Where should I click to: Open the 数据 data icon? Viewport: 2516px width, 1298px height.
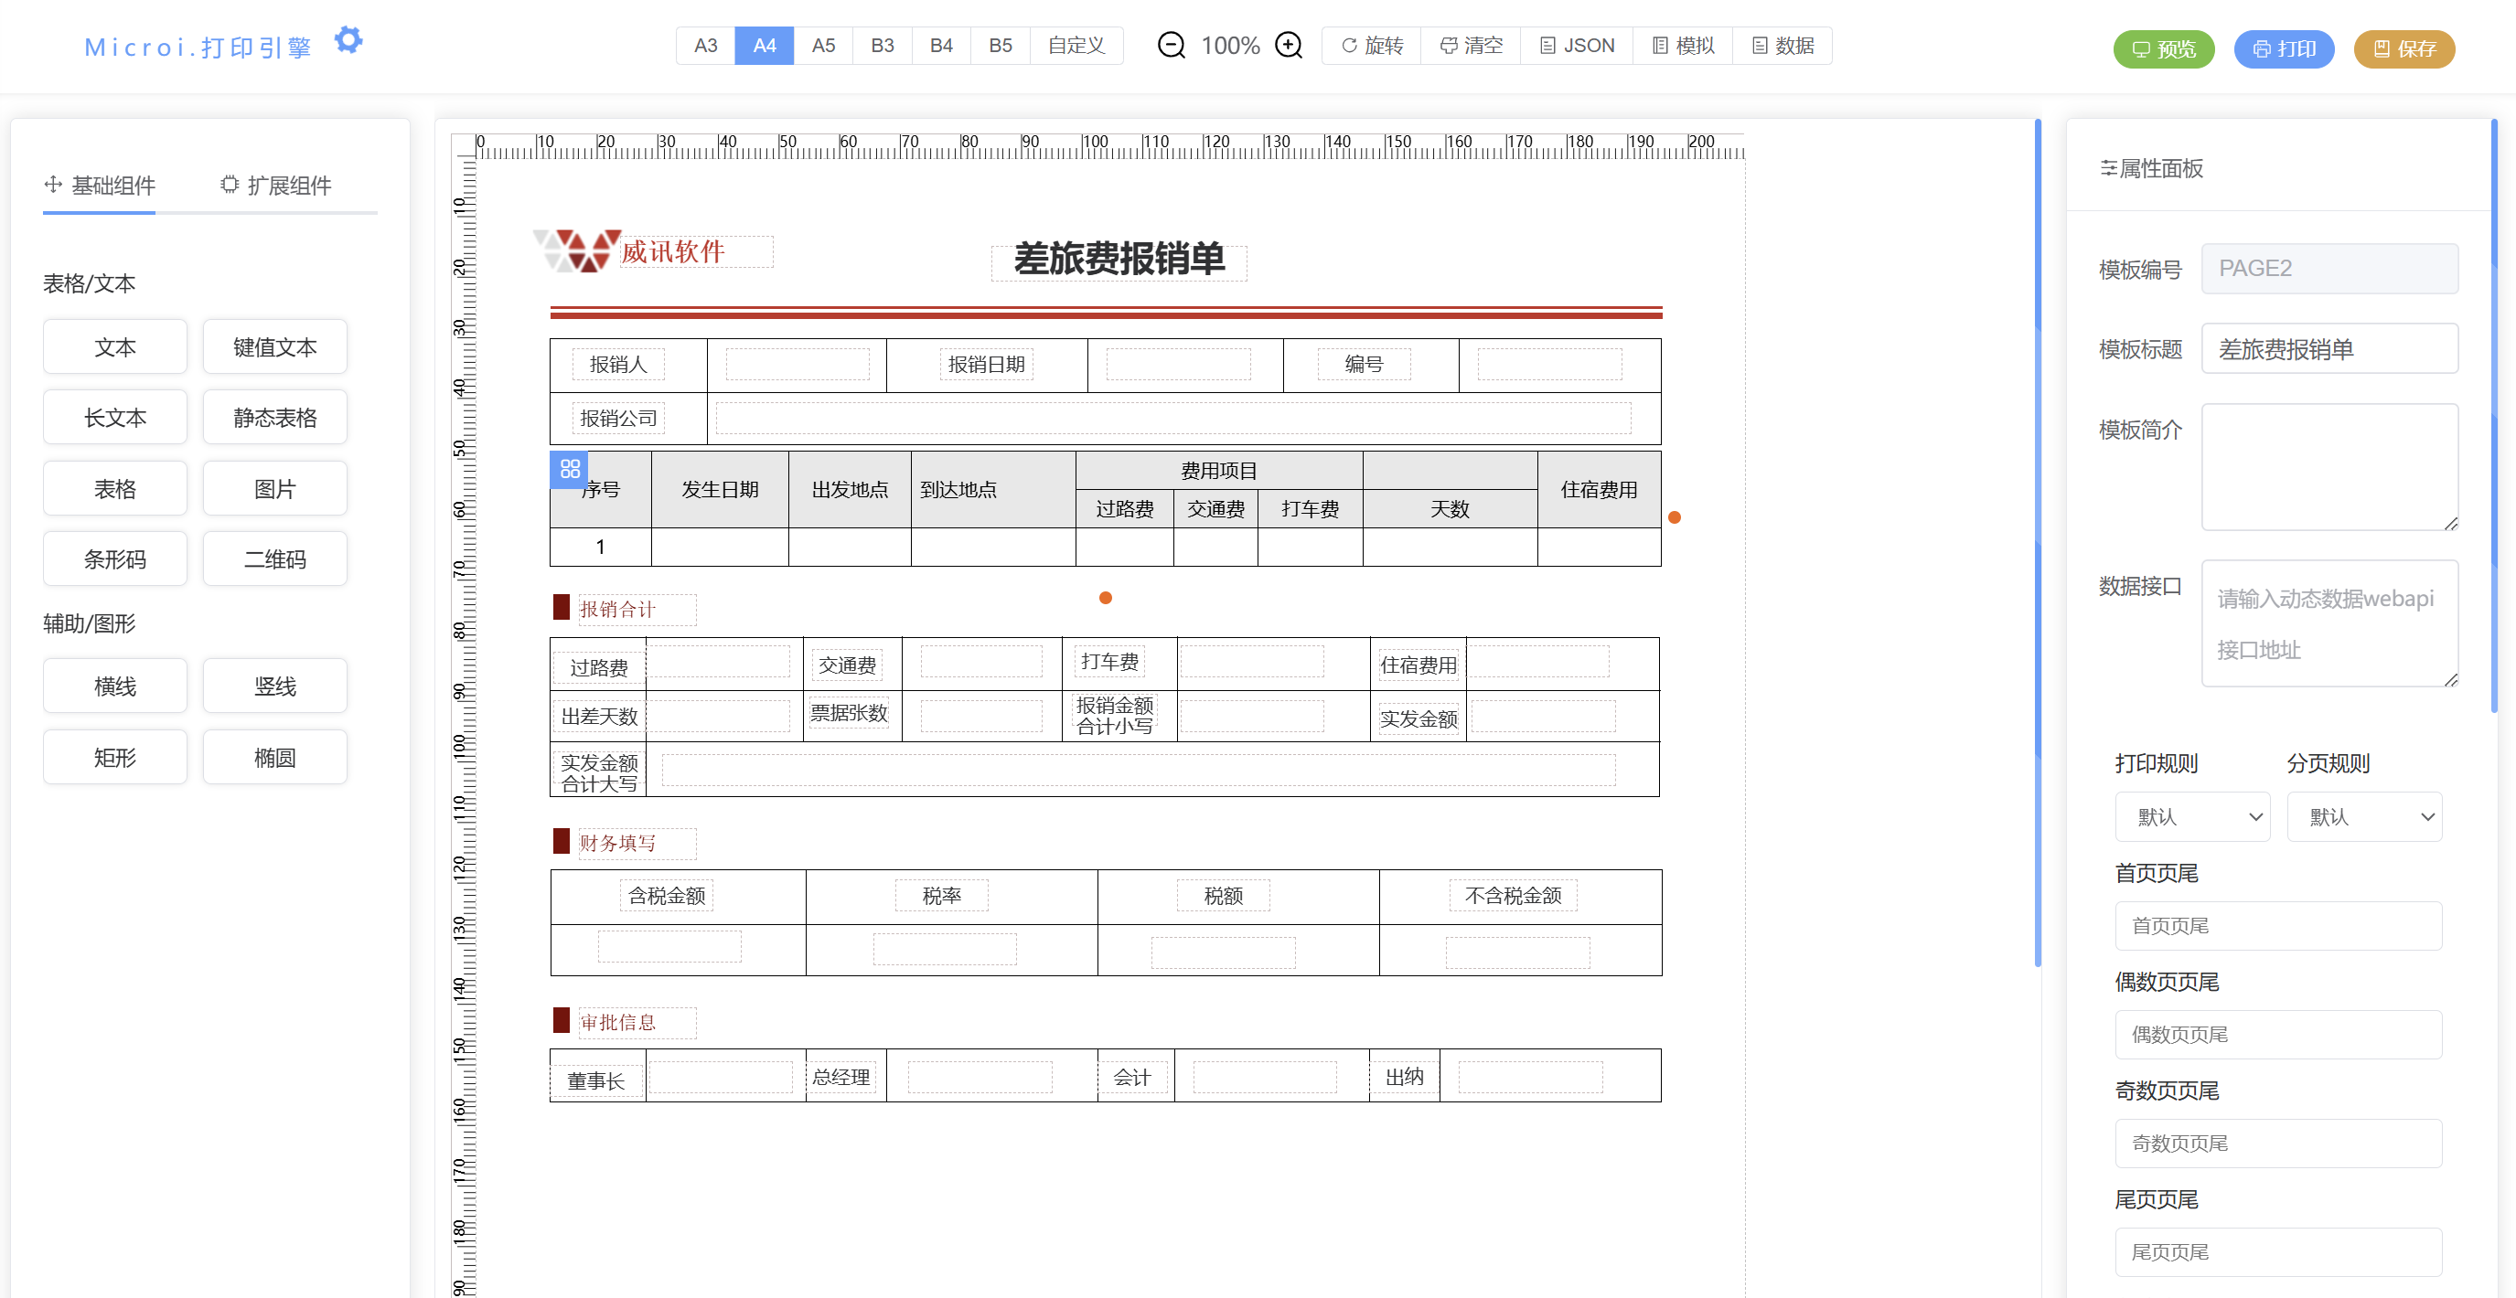point(1758,45)
